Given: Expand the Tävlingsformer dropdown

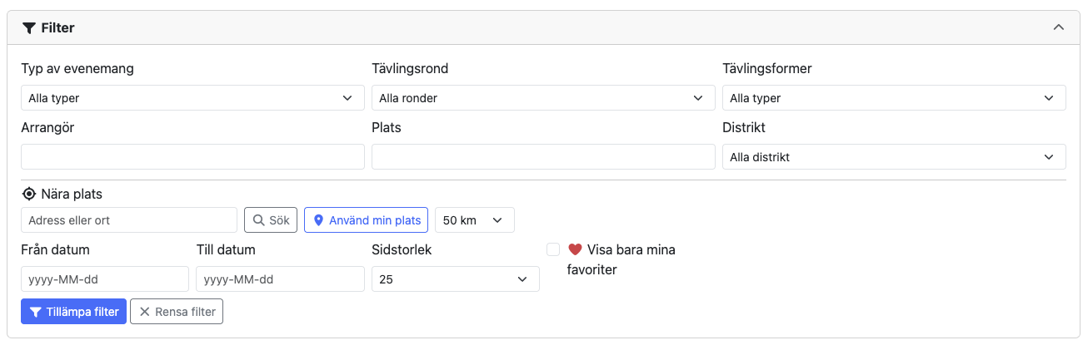Looking at the screenshot, I should coord(893,98).
